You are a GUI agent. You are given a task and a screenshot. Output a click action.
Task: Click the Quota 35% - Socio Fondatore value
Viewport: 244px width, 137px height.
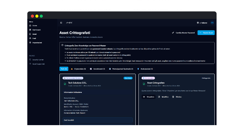pyautogui.click(x=76, y=107)
